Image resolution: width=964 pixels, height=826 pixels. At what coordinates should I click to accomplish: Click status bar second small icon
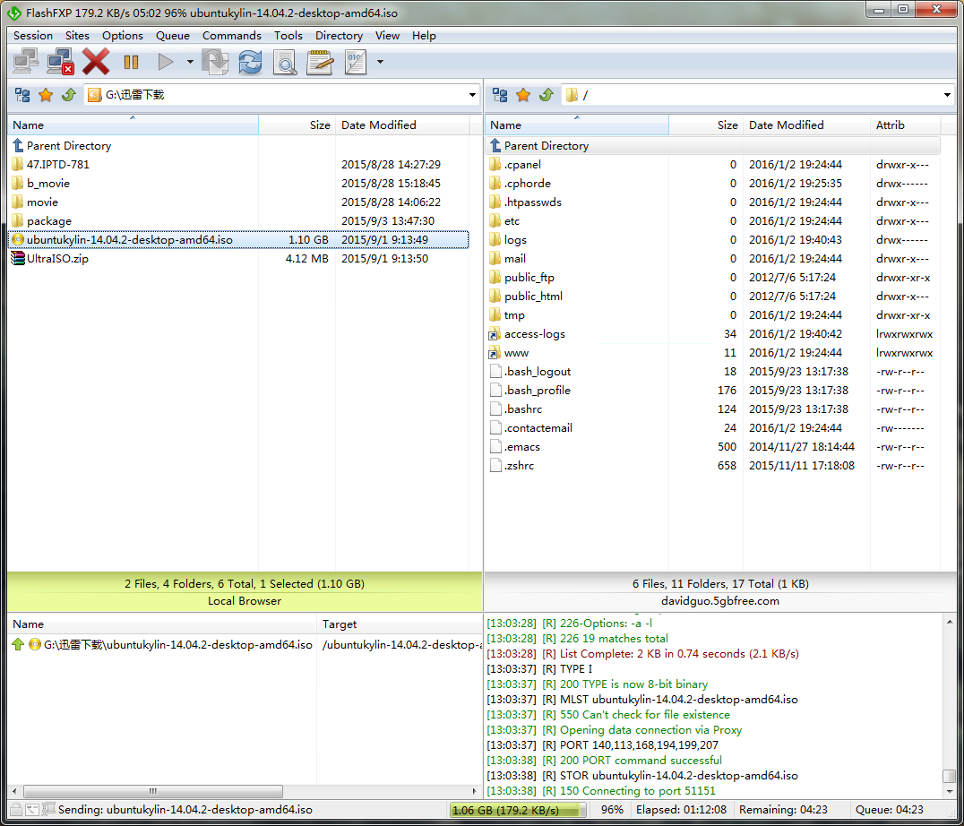(32, 810)
